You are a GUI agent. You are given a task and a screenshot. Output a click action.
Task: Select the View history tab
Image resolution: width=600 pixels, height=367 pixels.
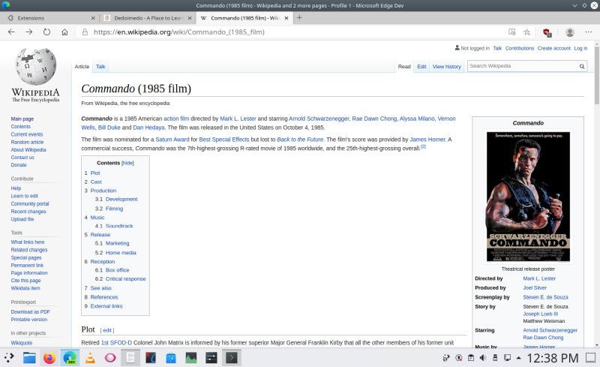[446, 67]
